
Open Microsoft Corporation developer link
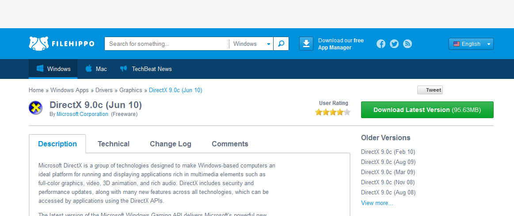click(82, 114)
